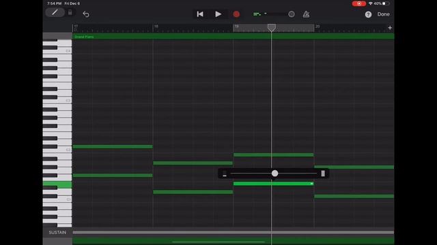The height and width of the screenshot is (245, 437).
Task: Click the gray sustain lane bar
Action: click(x=234, y=232)
